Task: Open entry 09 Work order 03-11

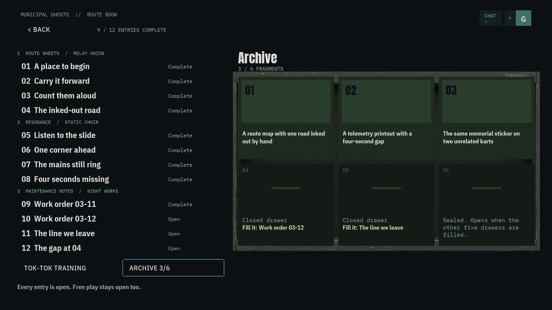Action: [x=121, y=204]
